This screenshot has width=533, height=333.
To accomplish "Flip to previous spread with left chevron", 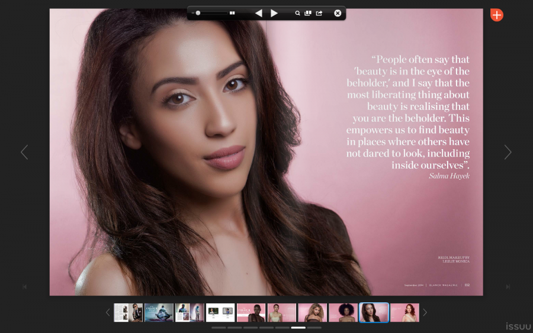I will point(24,152).
